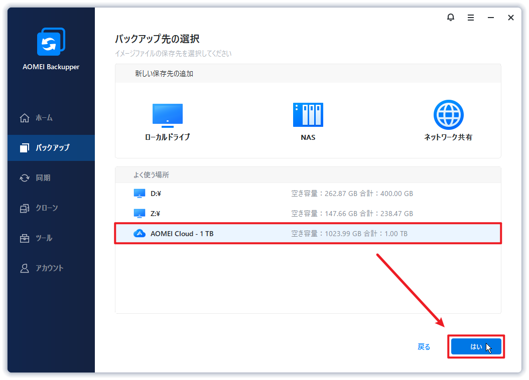
Task: Open the ツール sidebar tab
Action: tap(51, 238)
